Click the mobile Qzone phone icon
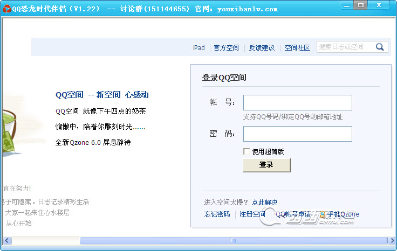The image size is (397, 251). coord(322,214)
